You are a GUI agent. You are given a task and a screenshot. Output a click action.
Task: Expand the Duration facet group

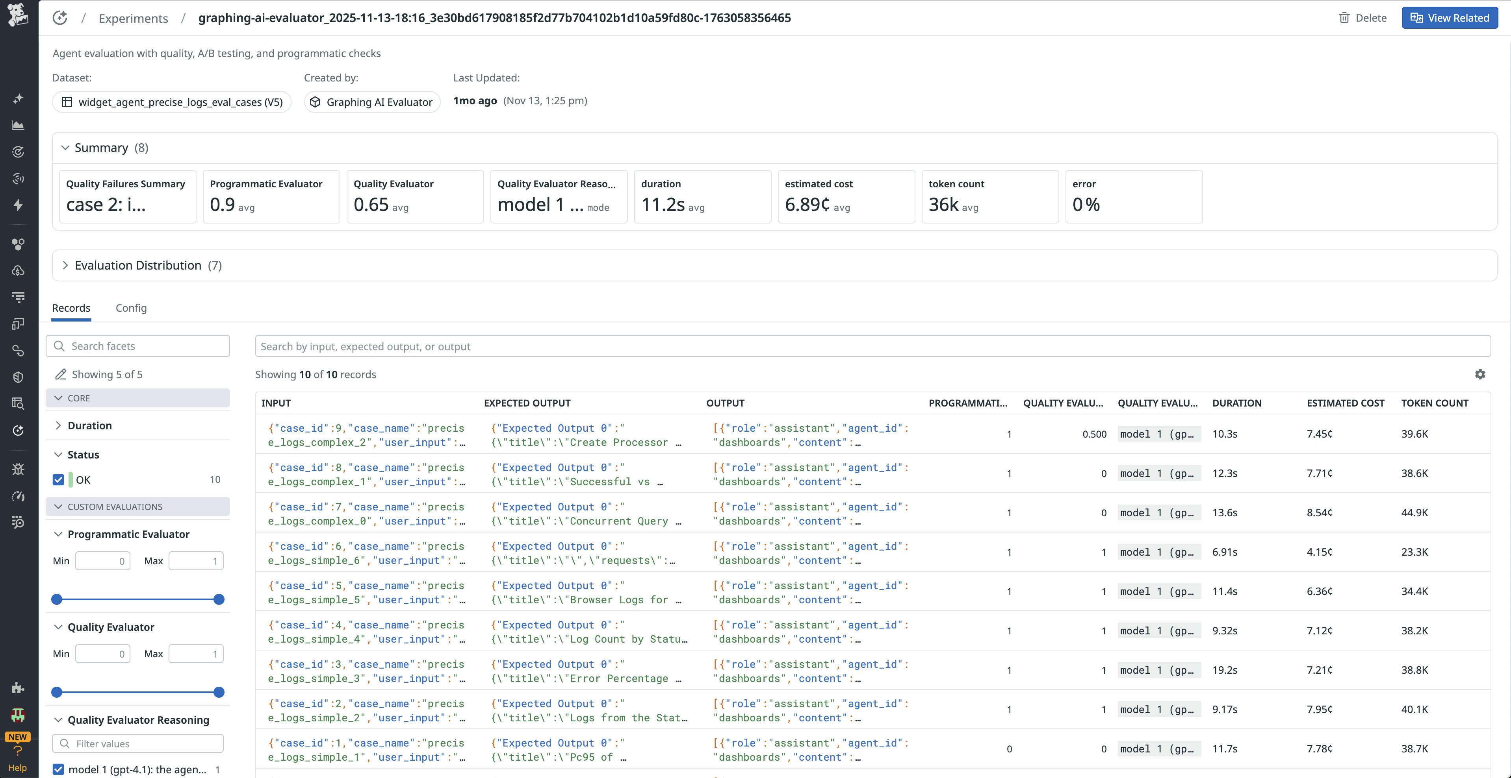click(x=58, y=425)
